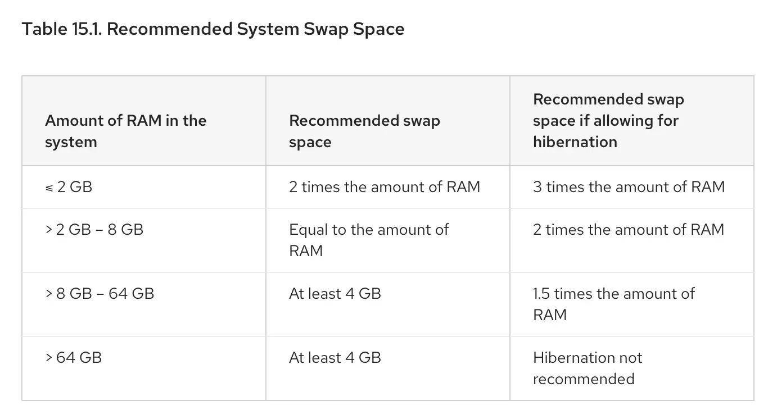
Task: Click 'At least 4 GB' in 8–64 GB row
Action: 335,294
